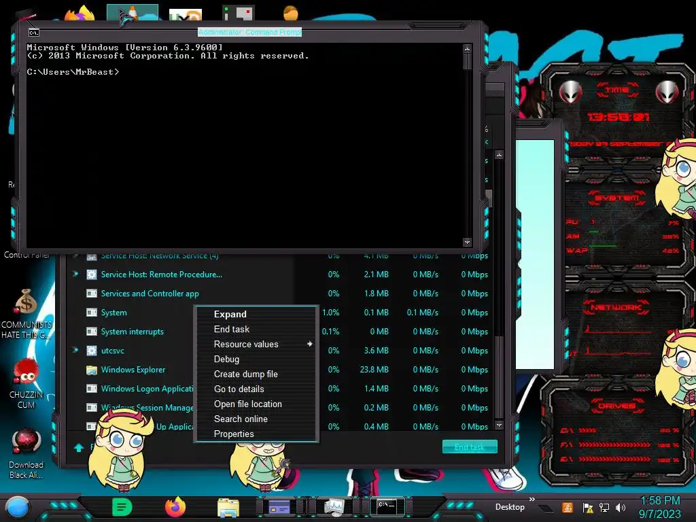Expand the utcsvc process group
The height and width of the screenshot is (522, 696).
pyautogui.click(x=75, y=350)
